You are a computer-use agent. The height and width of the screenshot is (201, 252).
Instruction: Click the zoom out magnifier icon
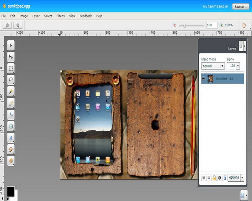174,25
